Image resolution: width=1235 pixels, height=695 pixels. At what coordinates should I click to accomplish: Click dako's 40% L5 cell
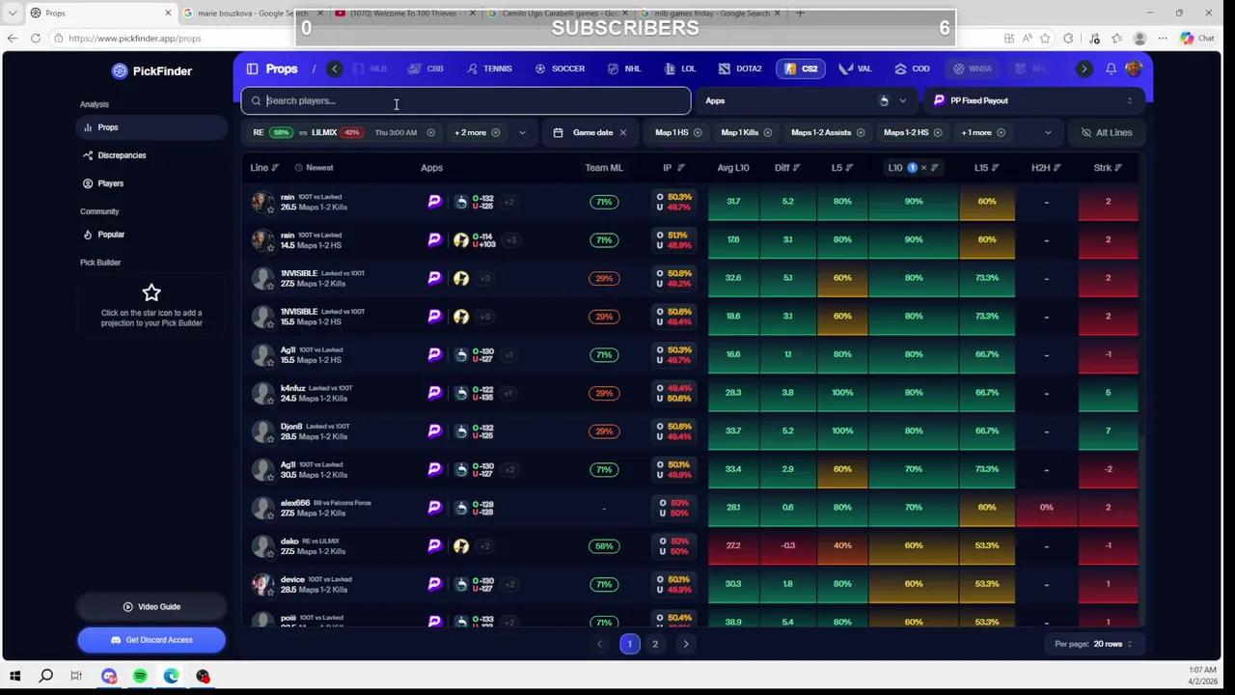tap(842, 545)
